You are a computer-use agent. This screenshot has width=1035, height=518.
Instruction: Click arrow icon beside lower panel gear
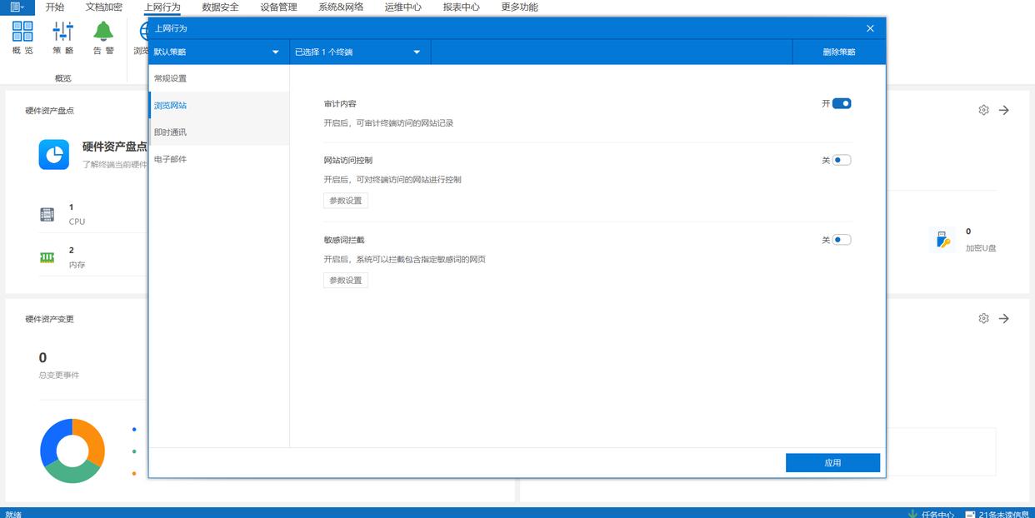click(x=1004, y=318)
